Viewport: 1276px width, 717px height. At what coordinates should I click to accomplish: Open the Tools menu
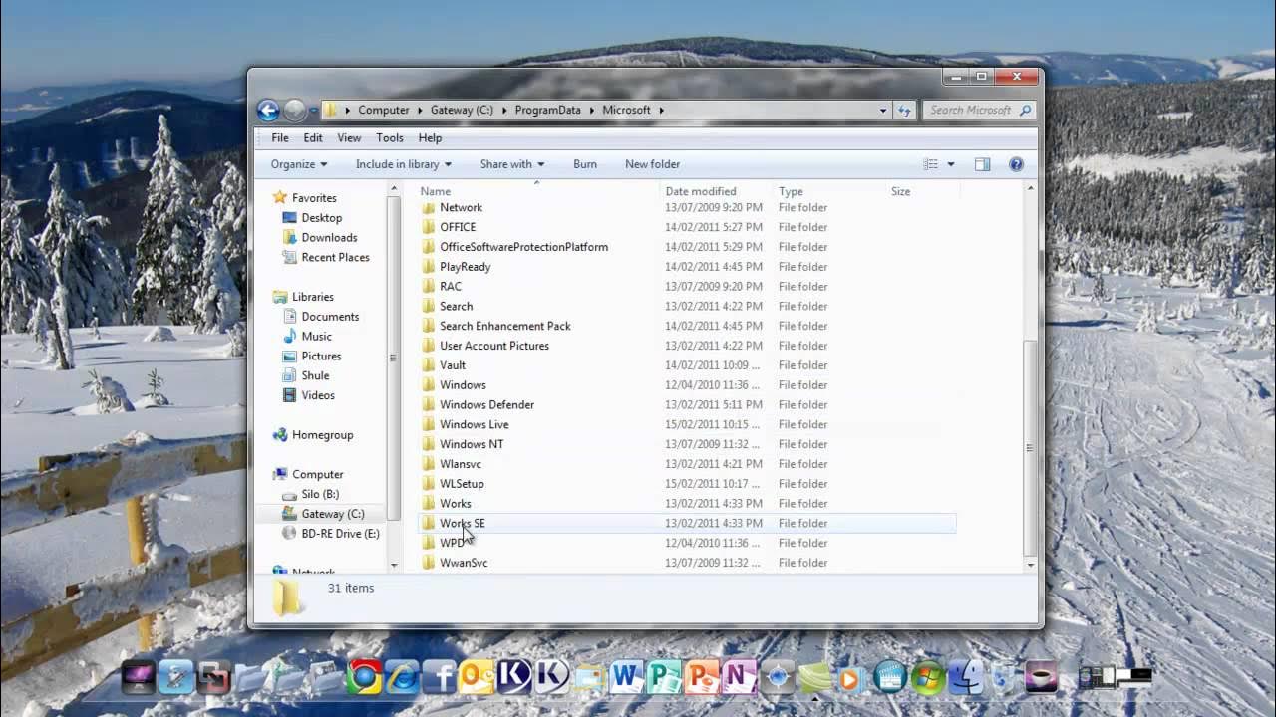point(390,138)
